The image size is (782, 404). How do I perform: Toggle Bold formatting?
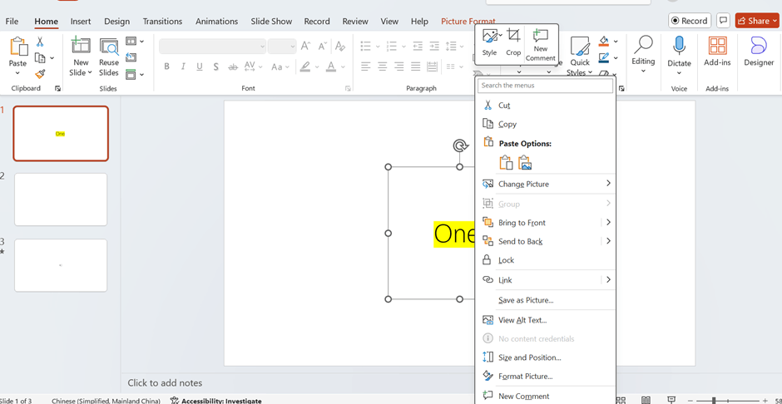pyautogui.click(x=166, y=67)
